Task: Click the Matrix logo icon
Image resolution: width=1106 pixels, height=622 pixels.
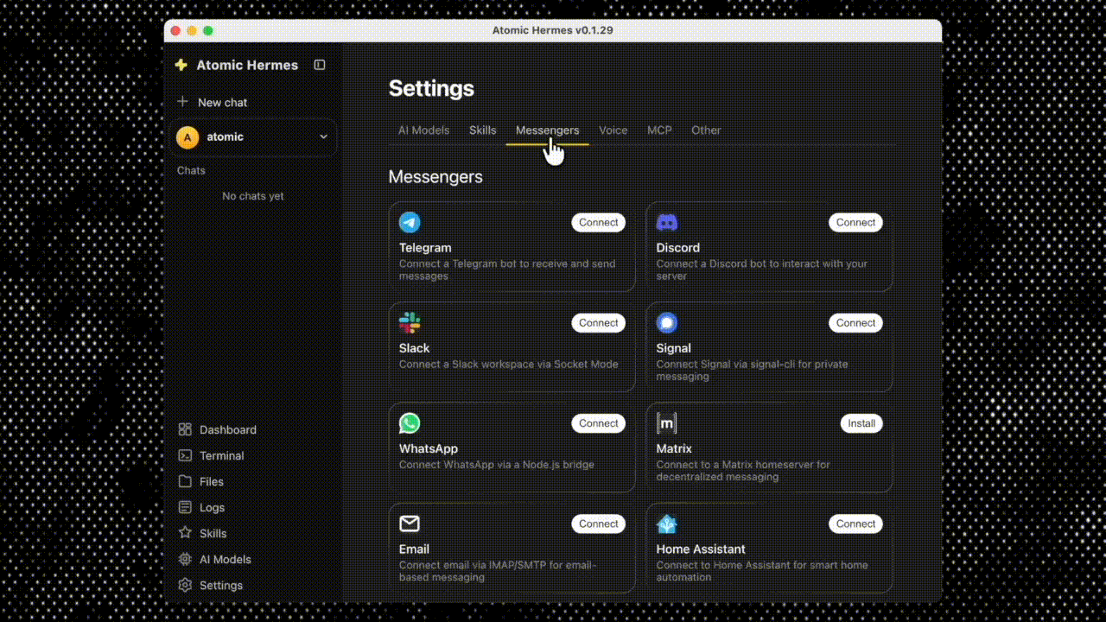Action: coord(667,422)
